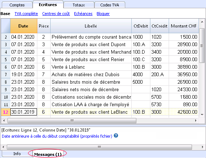Click the messages pane scroll left arrow
206x158 pixels.
(4, 147)
